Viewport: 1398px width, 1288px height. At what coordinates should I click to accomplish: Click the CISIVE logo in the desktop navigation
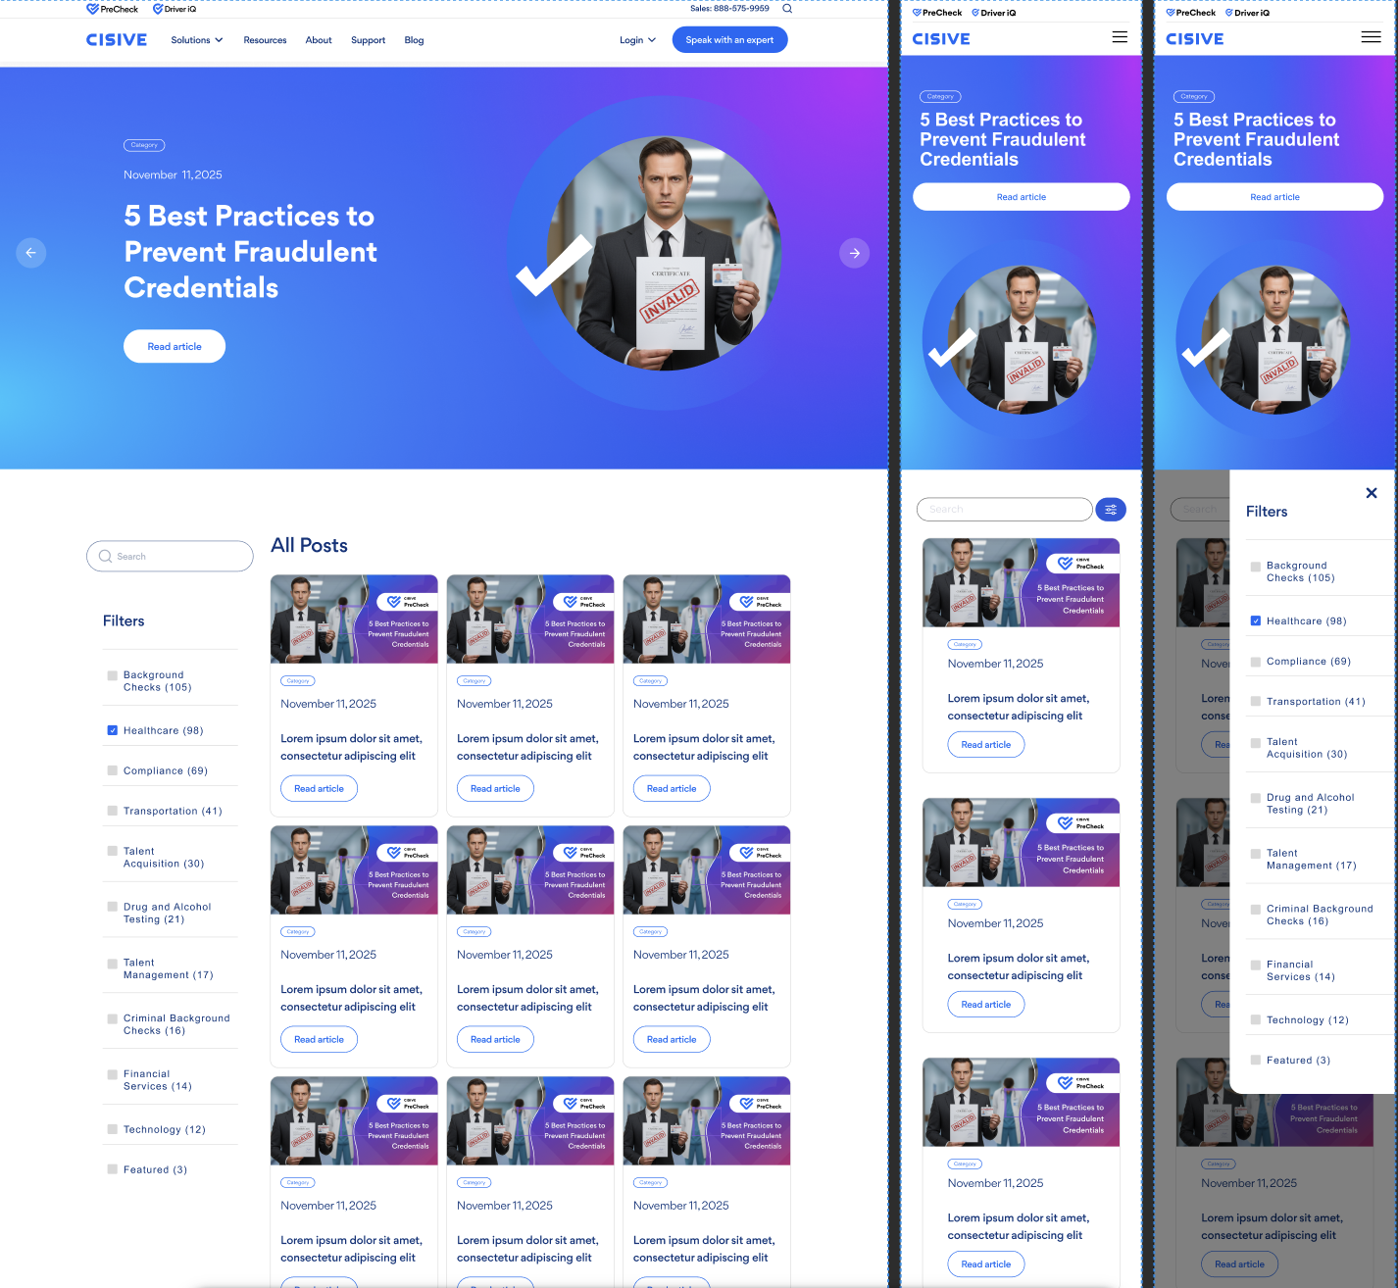pyautogui.click(x=117, y=40)
